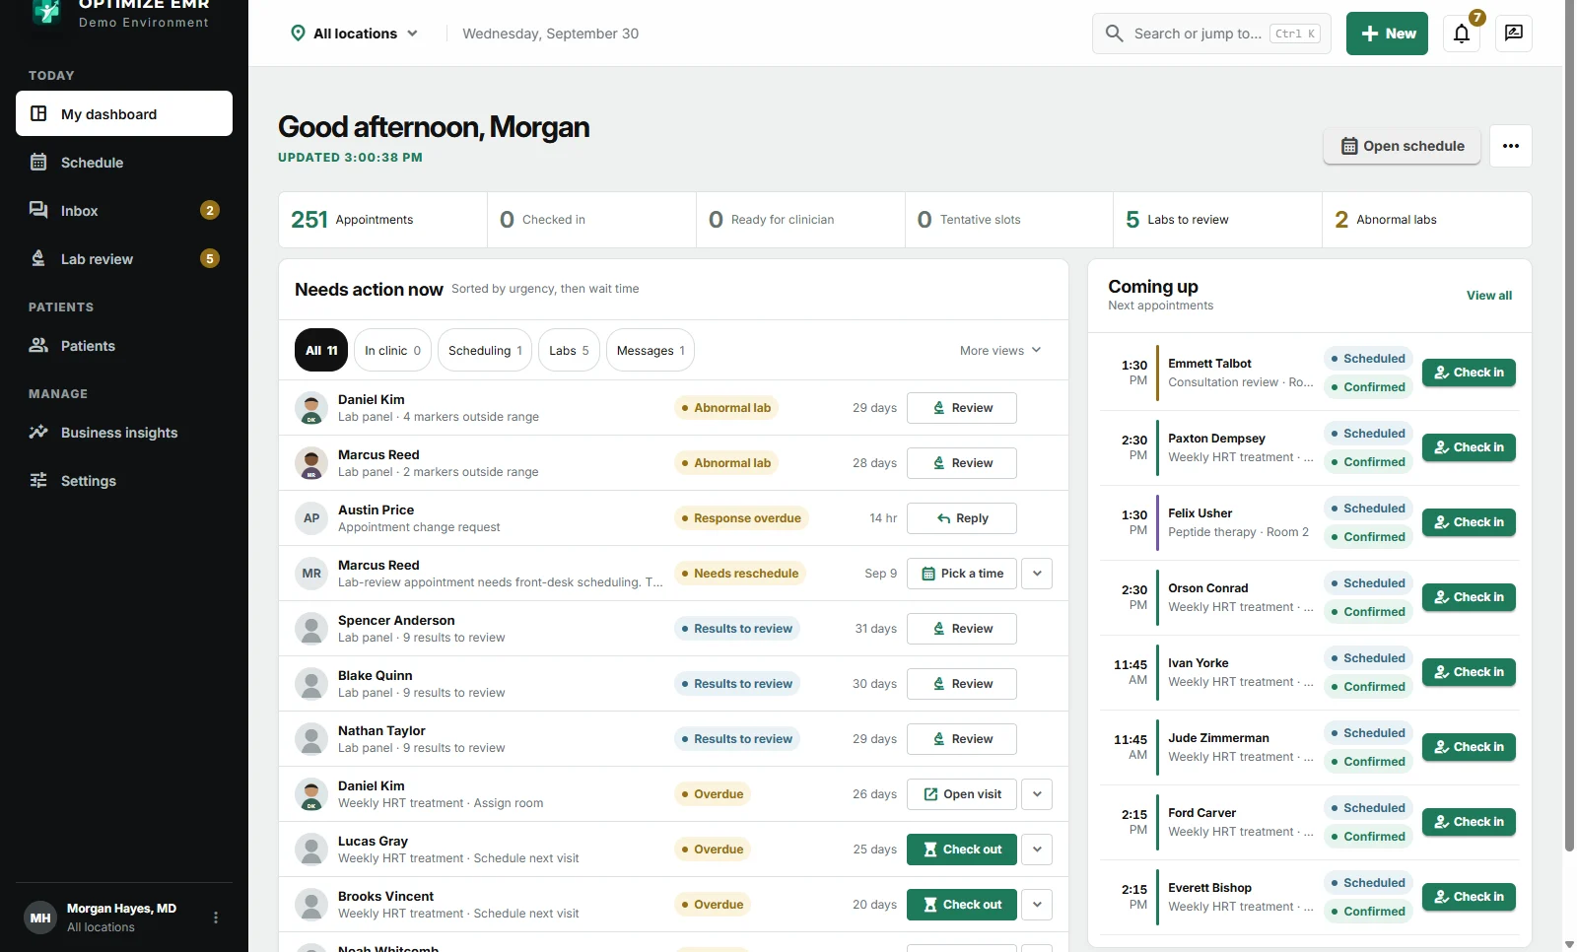Check in Felix Usher
The image size is (1577, 952).
(1469, 522)
